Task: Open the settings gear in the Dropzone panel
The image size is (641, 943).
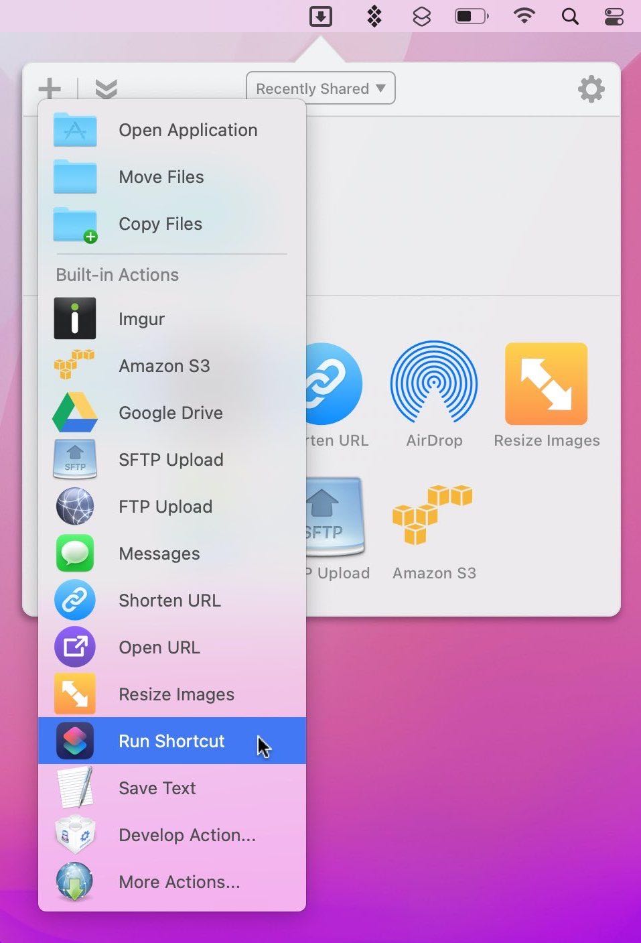Action: [591, 88]
